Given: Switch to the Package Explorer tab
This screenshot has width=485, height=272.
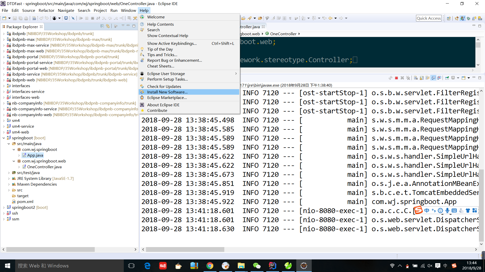Looking at the screenshot, I should point(22,27).
